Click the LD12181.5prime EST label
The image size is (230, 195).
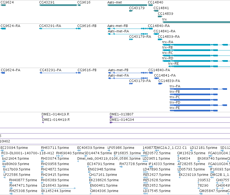tap(204, 148)
